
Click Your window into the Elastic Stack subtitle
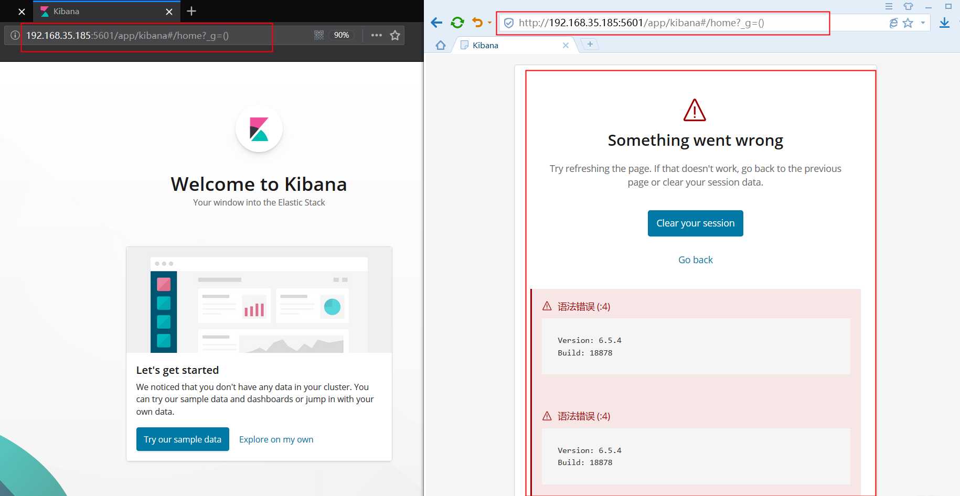(259, 202)
